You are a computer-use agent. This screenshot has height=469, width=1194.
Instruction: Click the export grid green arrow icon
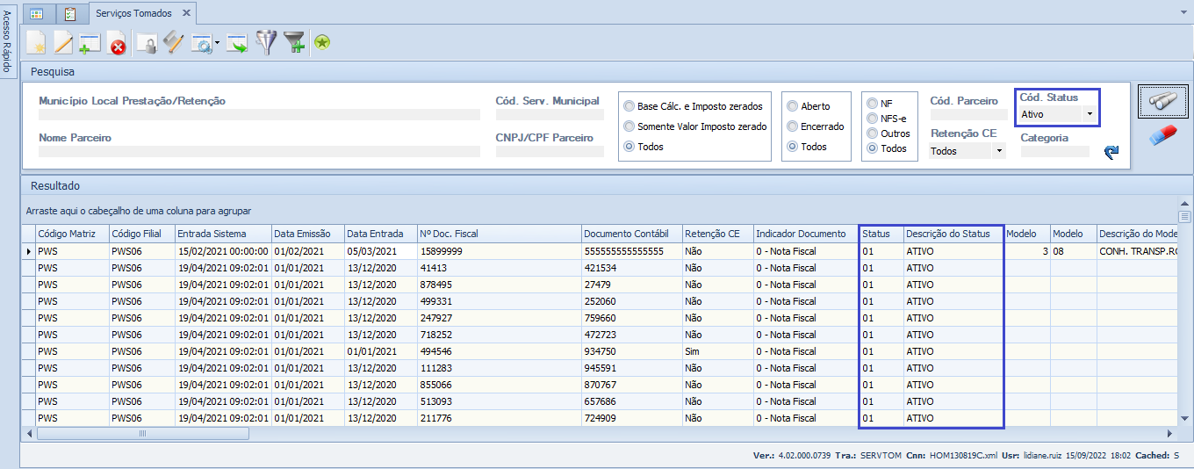[x=236, y=43]
